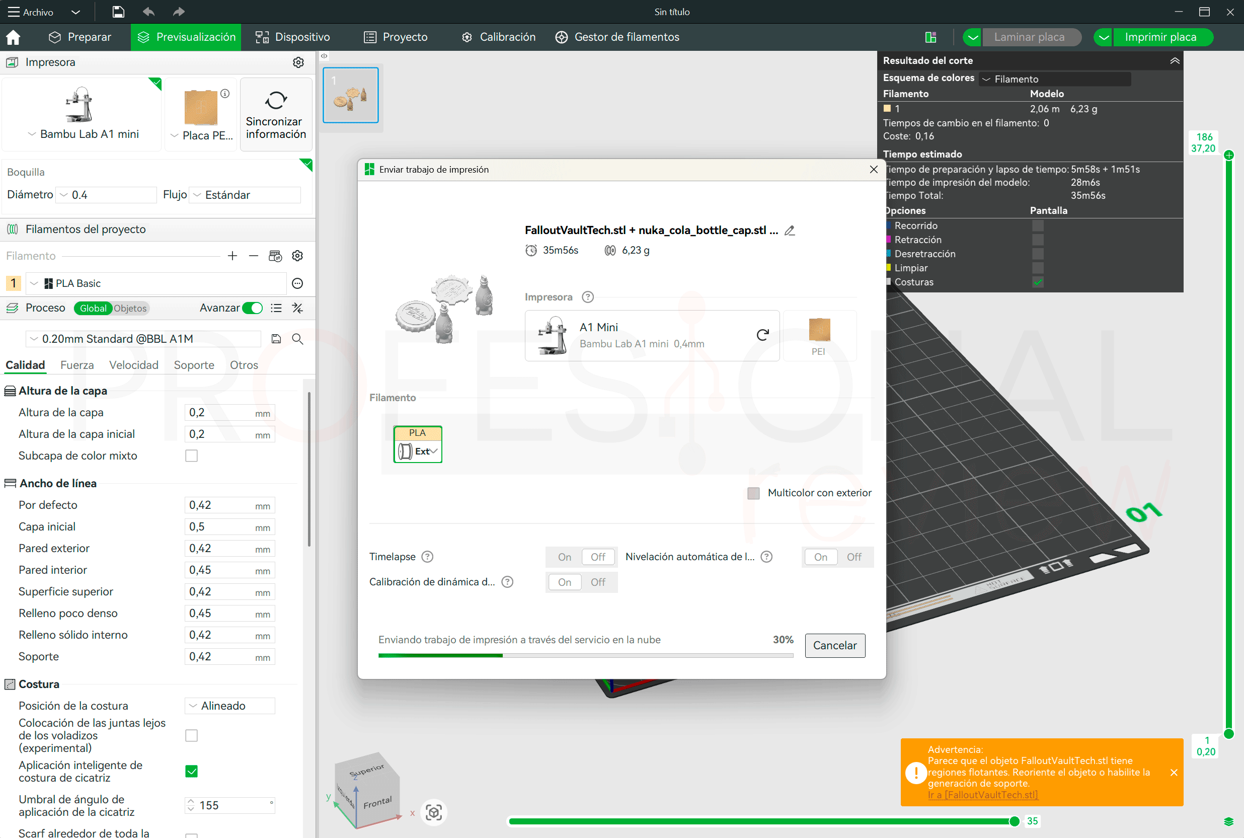Click the layers icon at the viewport corner
1244x838 pixels.
pyautogui.click(x=1228, y=822)
